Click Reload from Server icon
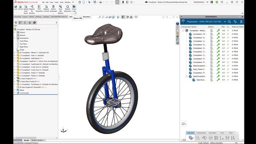The image size is (256, 144). [x=26, y=7]
